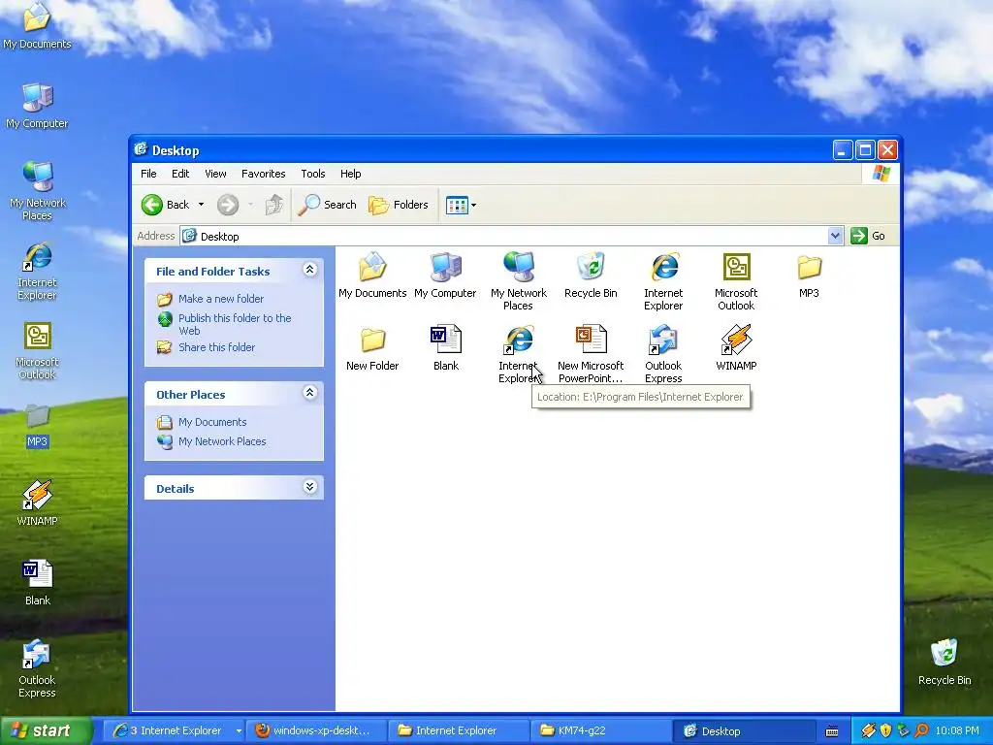Click Desktop taskbar button

(744, 730)
